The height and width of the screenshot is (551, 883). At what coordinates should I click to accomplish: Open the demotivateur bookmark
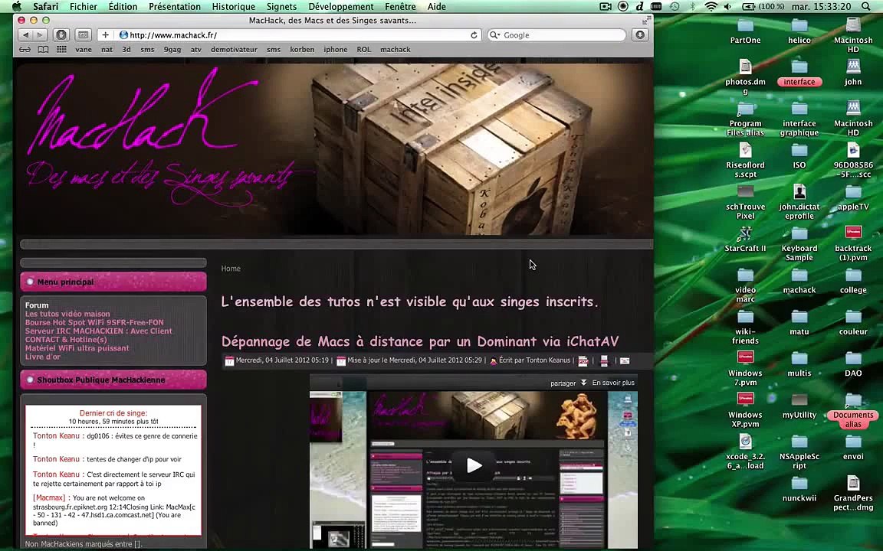pyautogui.click(x=234, y=50)
